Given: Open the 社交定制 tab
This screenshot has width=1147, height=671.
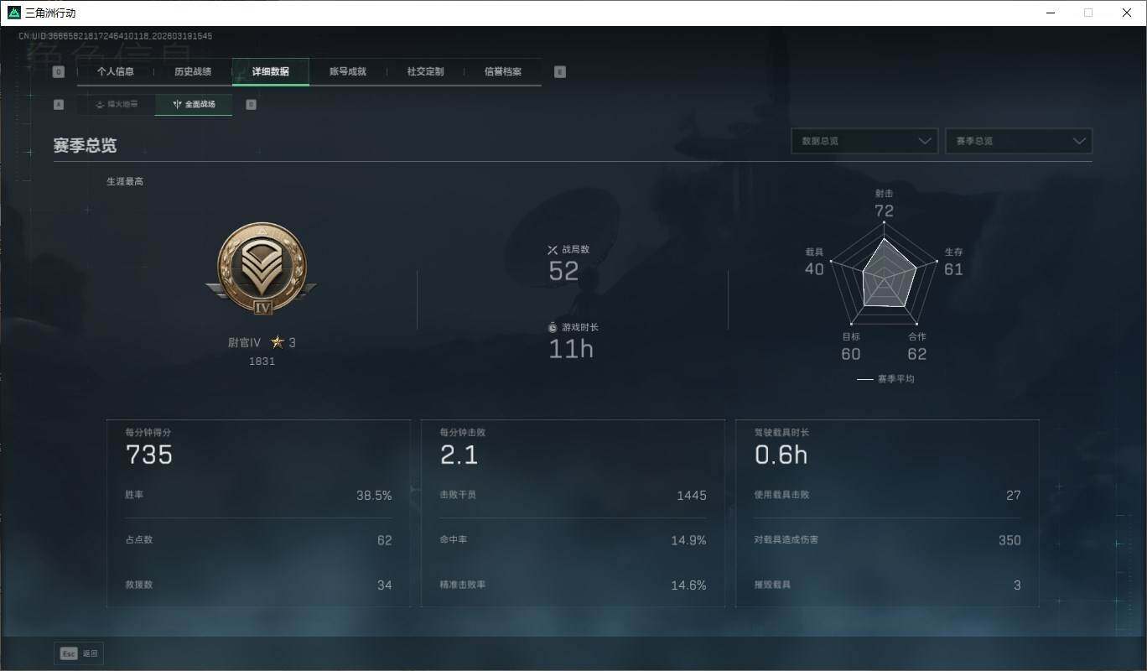Looking at the screenshot, I should tap(425, 72).
